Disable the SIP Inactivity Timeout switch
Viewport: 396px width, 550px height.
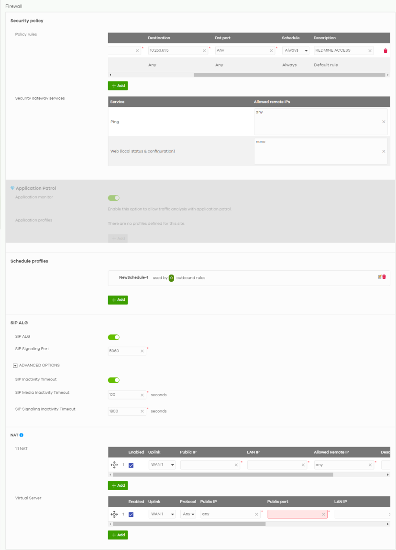(x=114, y=380)
